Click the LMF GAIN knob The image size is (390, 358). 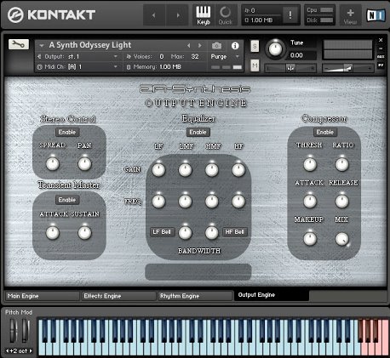pos(185,170)
